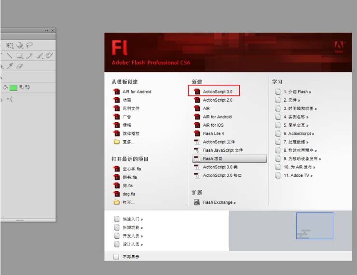This screenshot has height=275, width=357.
Task: Pick the 媒体播放 template category
Action: pyautogui.click(x=126, y=133)
